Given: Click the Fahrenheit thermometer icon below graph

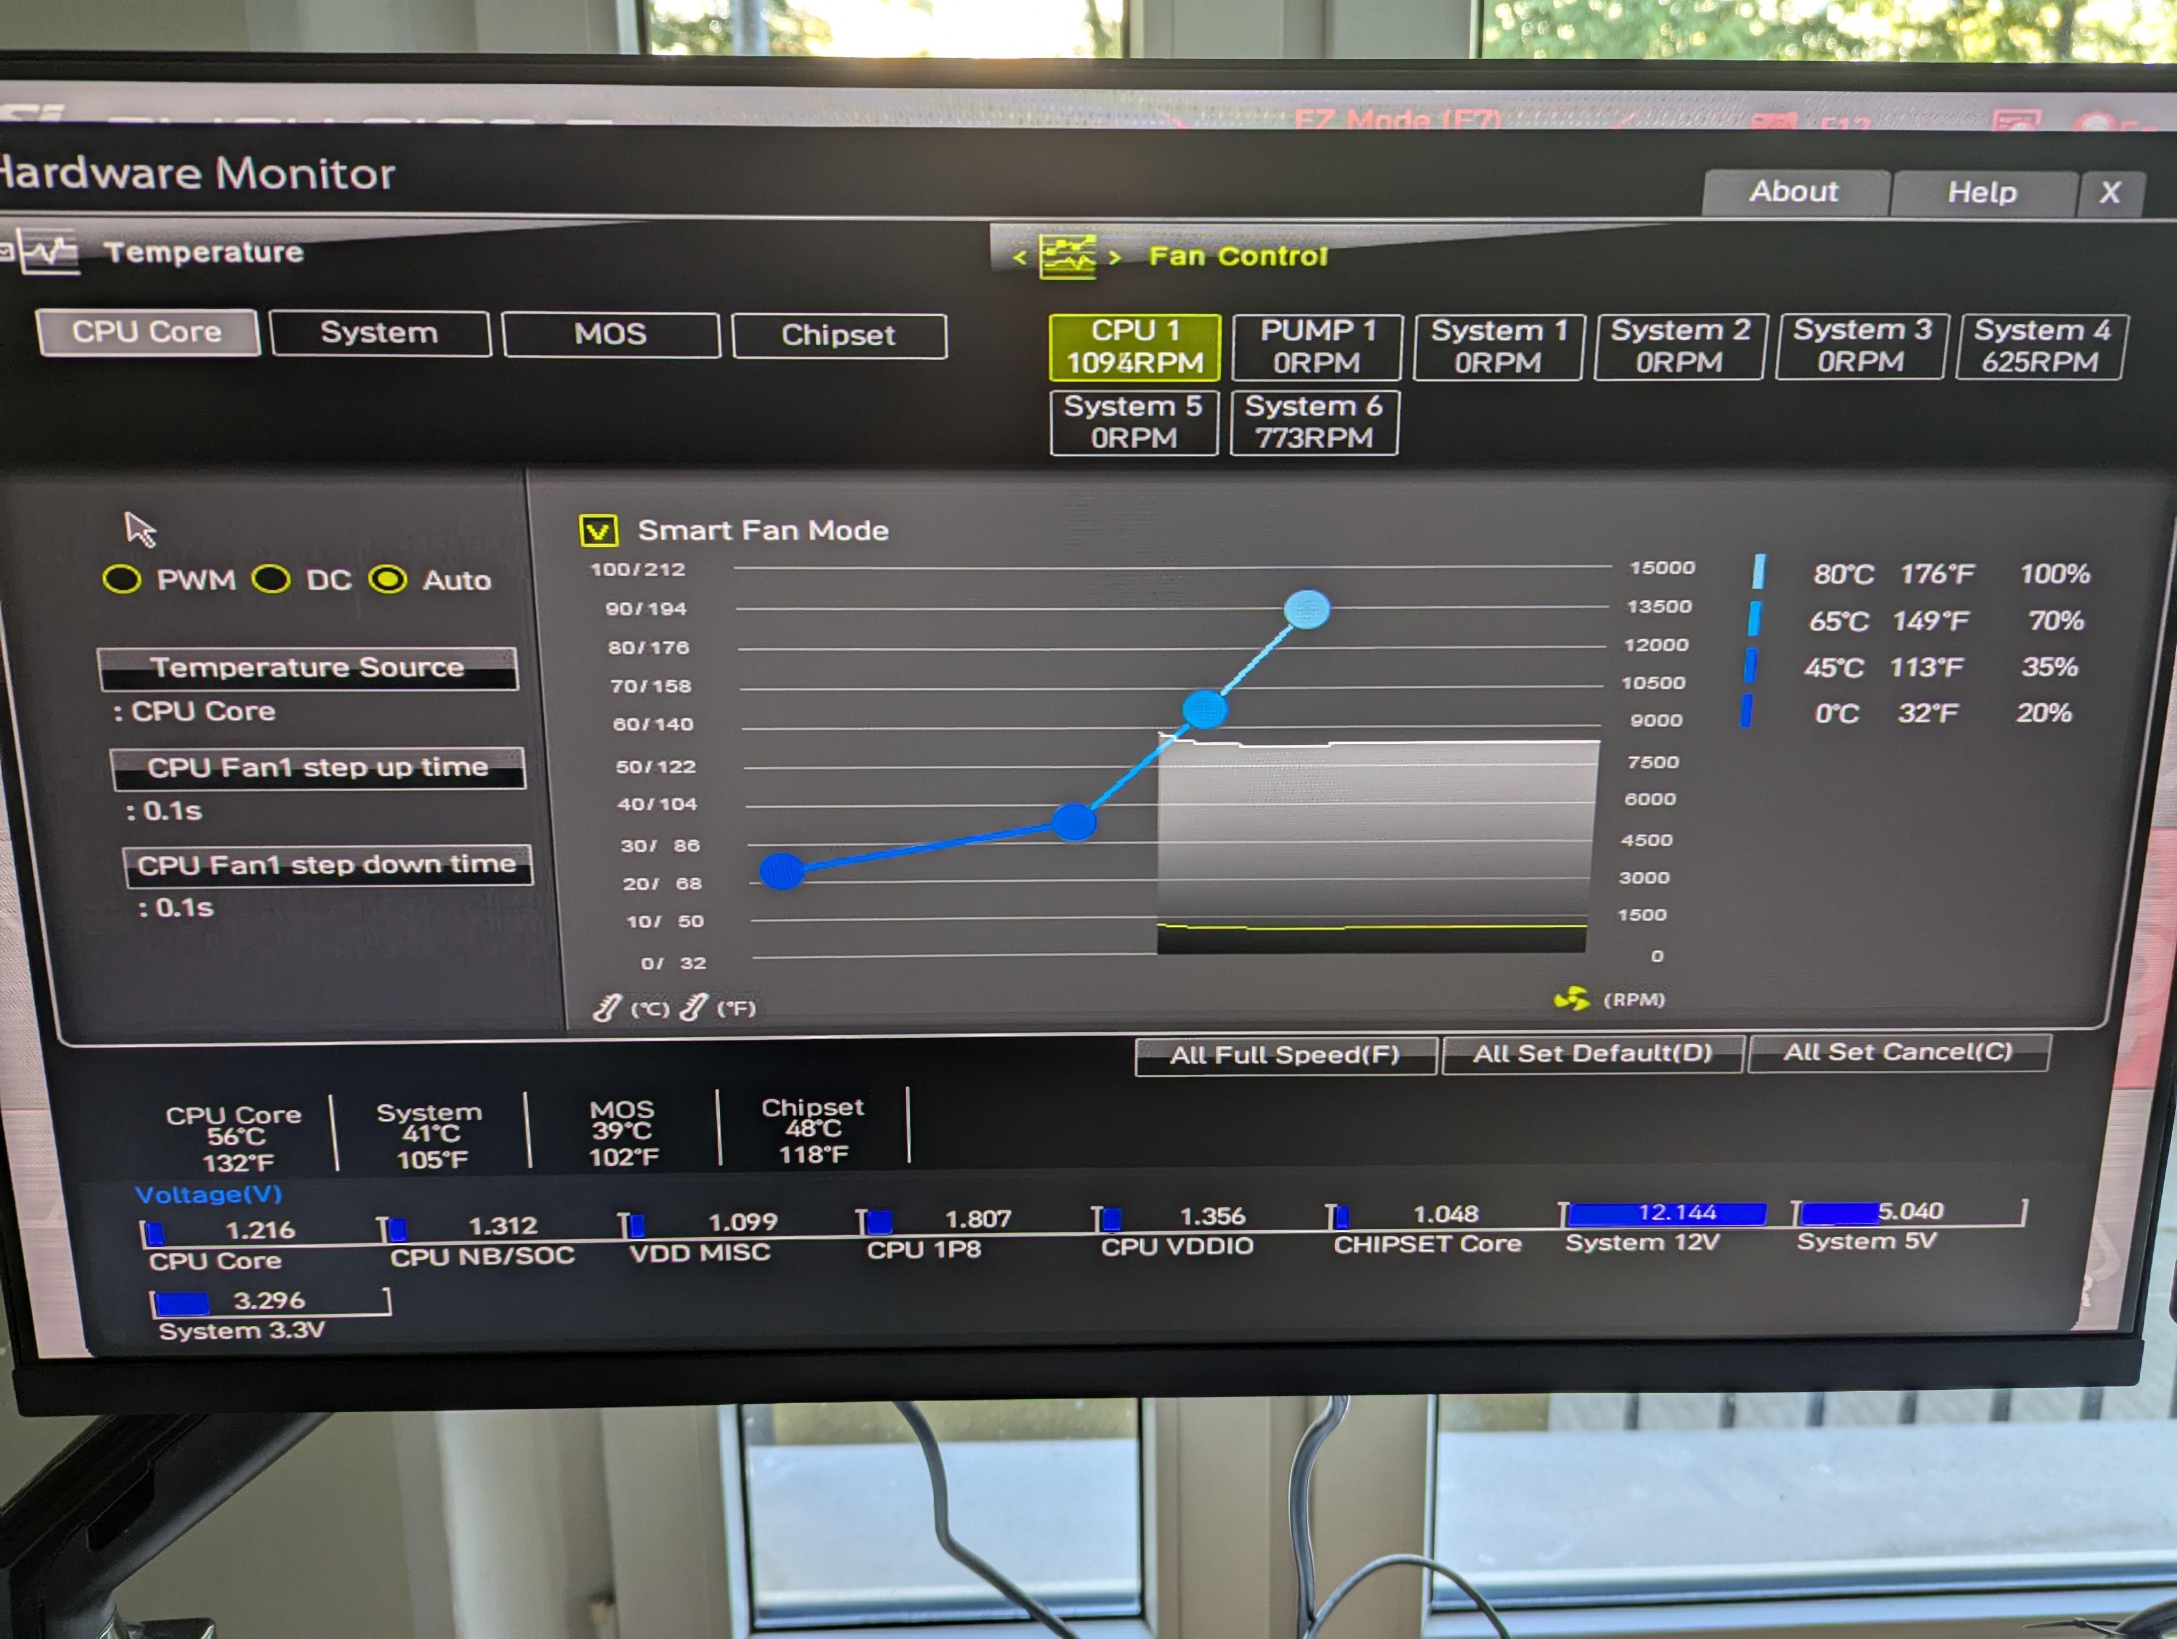Looking at the screenshot, I should [693, 1007].
